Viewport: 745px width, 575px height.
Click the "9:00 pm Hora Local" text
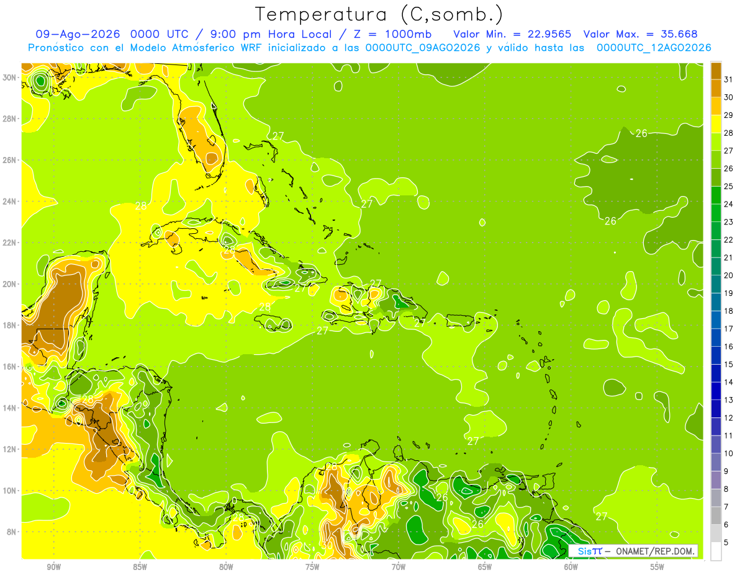269,34
